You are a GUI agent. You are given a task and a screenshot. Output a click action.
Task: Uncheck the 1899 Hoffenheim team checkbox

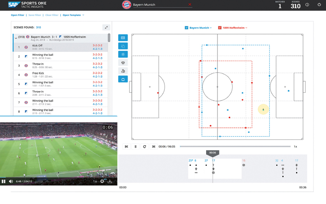[220, 28]
